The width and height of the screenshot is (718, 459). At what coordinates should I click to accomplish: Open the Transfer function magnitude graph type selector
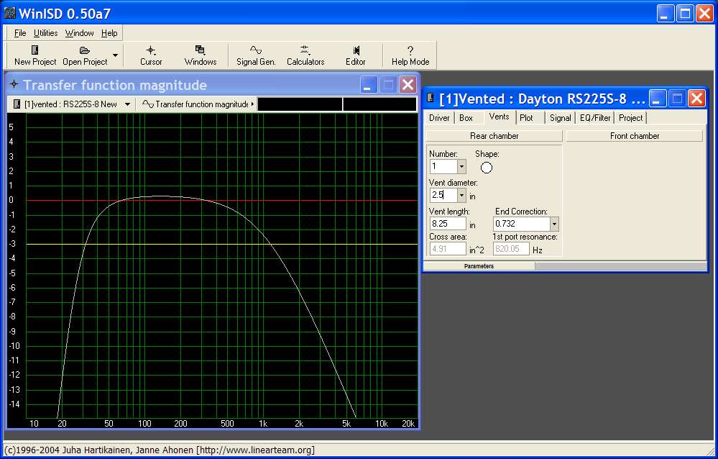click(x=197, y=104)
